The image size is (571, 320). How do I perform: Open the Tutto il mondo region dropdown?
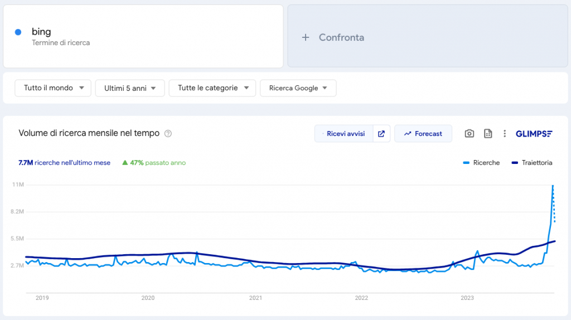pos(53,88)
